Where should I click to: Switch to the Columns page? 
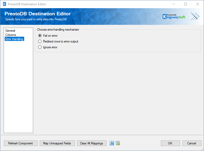click(x=11, y=35)
